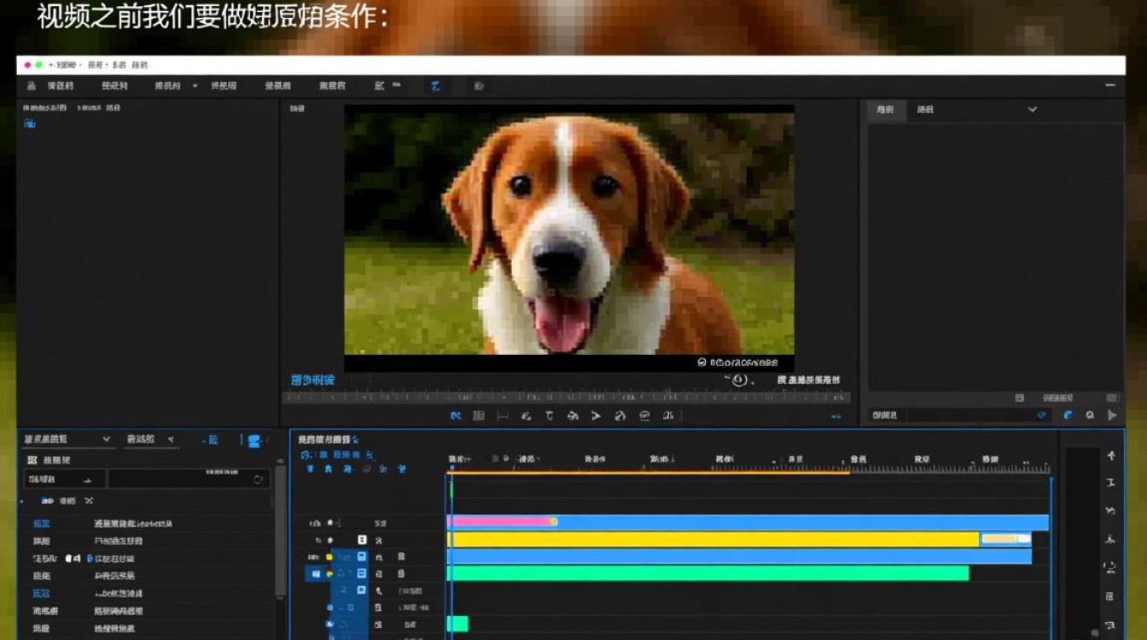The image size is (1147, 640).
Task: Toggle the white square button on the green clip's track
Action: [362, 573]
